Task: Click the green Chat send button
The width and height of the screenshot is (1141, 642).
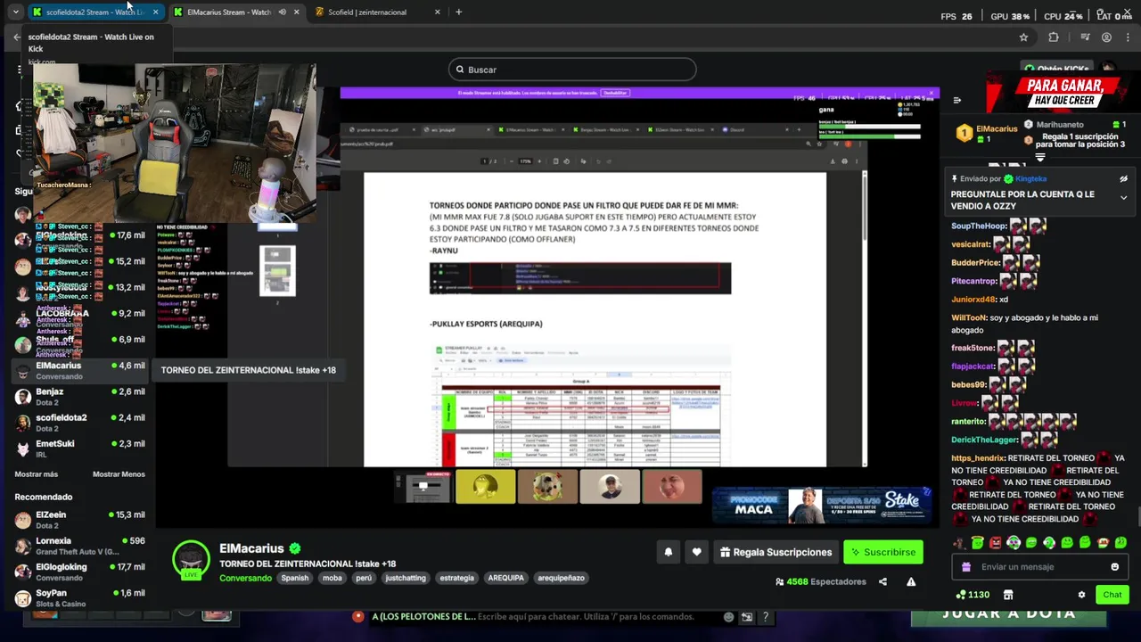Action: tap(1112, 595)
